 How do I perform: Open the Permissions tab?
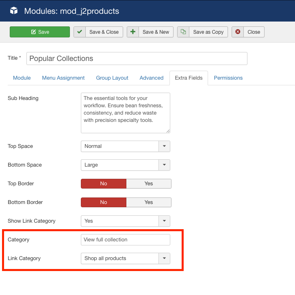click(x=228, y=78)
